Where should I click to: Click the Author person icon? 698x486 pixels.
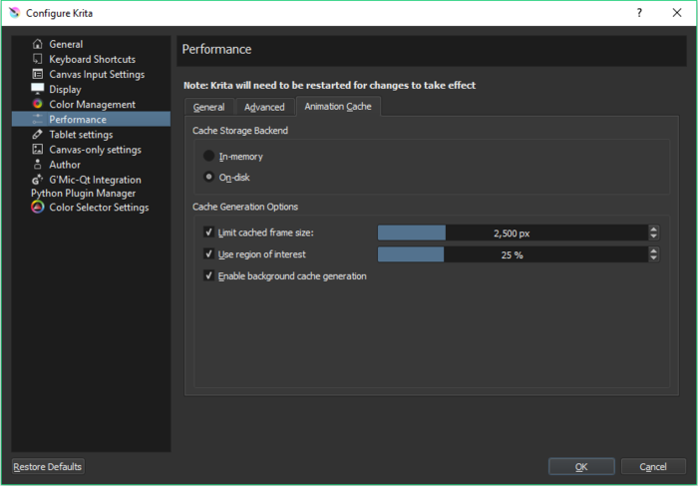pos(38,164)
